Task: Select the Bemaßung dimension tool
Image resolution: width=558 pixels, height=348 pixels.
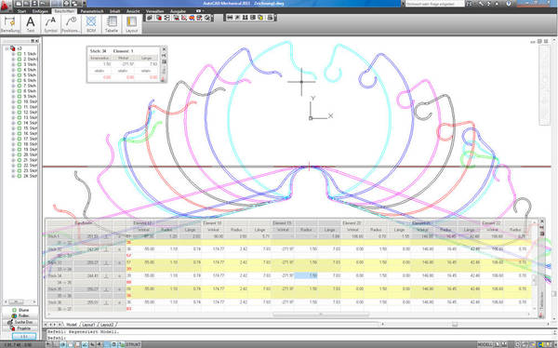Action: (x=10, y=24)
